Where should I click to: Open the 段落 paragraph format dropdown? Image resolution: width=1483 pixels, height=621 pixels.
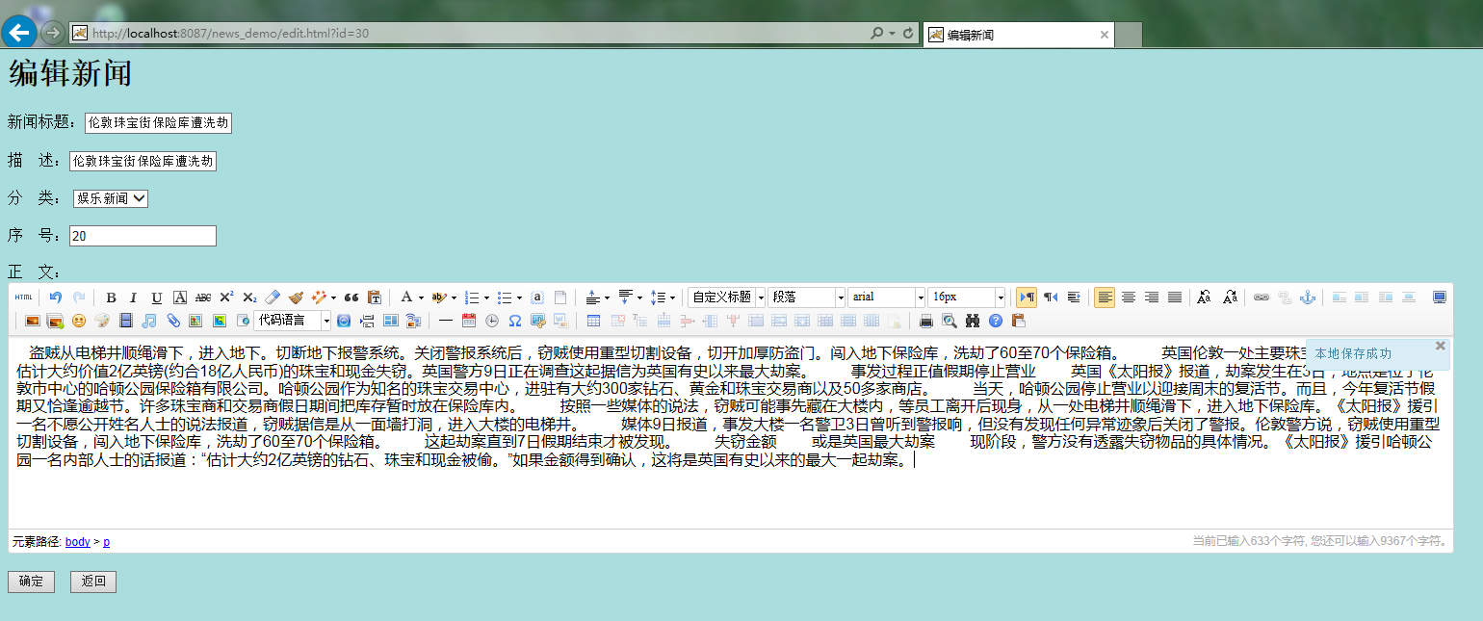click(807, 298)
